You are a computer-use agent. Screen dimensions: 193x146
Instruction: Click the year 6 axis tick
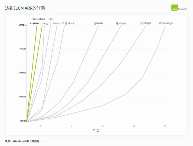(103, 126)
